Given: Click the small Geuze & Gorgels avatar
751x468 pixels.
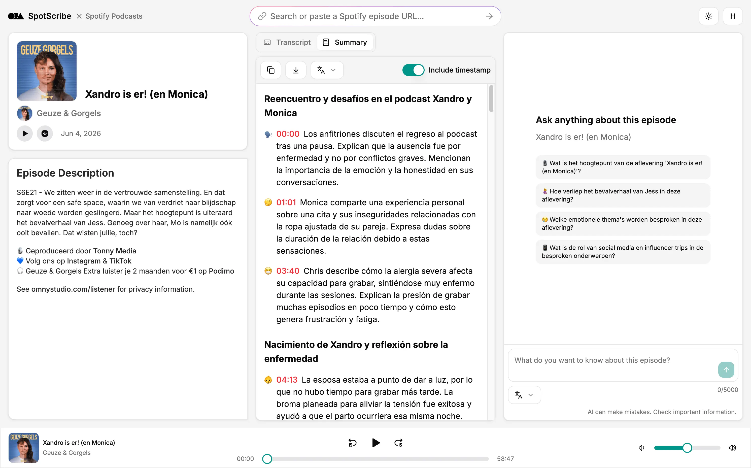Looking at the screenshot, I should pos(24,113).
